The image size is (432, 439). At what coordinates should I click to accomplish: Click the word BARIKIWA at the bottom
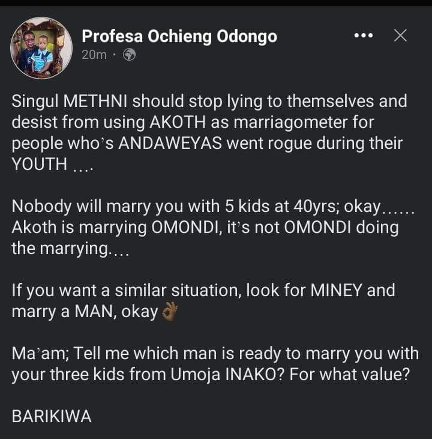(52, 417)
